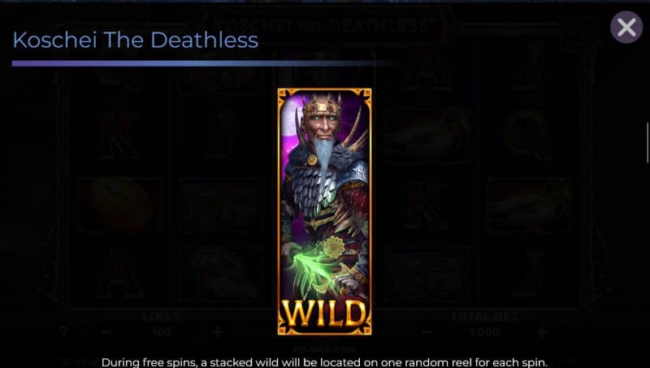Click the dimmed K symbol on left reel
The width and height of the screenshot is (650, 368).
119,136
